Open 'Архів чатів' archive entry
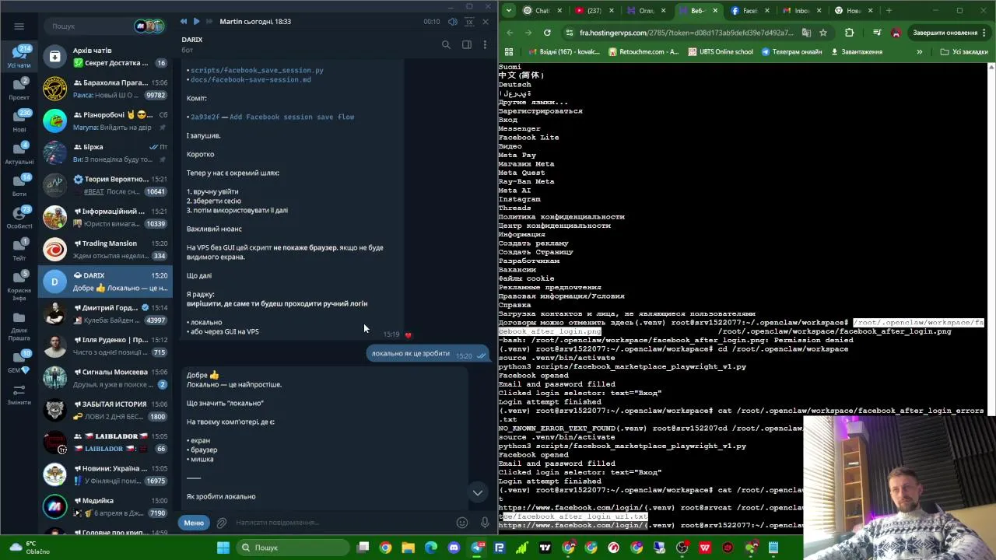Screen dimensions: 996x560 pyautogui.click(x=105, y=57)
